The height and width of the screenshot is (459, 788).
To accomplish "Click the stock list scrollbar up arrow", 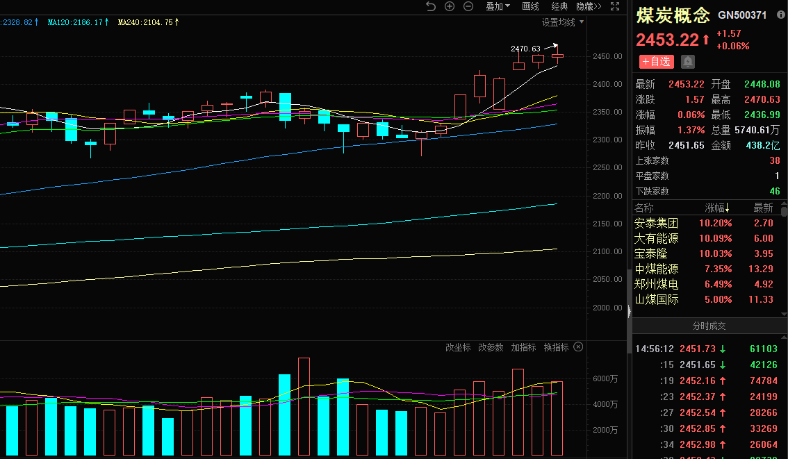I will (x=784, y=203).
